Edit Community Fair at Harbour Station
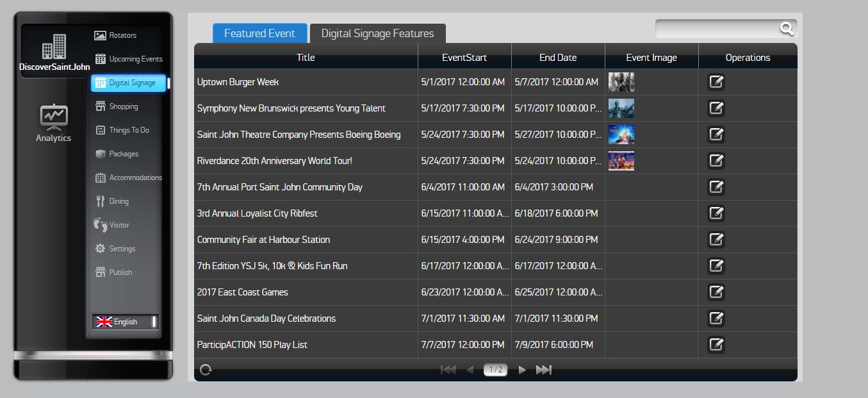Viewport: 868px width, 398px height. click(716, 240)
